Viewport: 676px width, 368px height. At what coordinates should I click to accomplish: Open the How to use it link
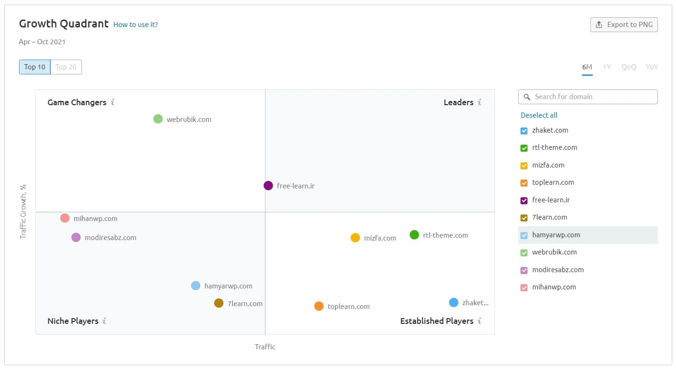(135, 25)
